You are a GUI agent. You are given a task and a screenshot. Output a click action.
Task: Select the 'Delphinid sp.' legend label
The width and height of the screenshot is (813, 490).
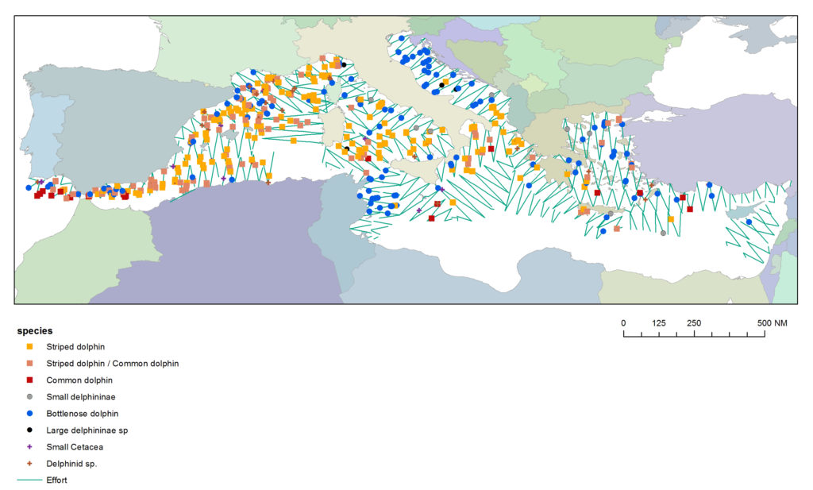point(71,464)
